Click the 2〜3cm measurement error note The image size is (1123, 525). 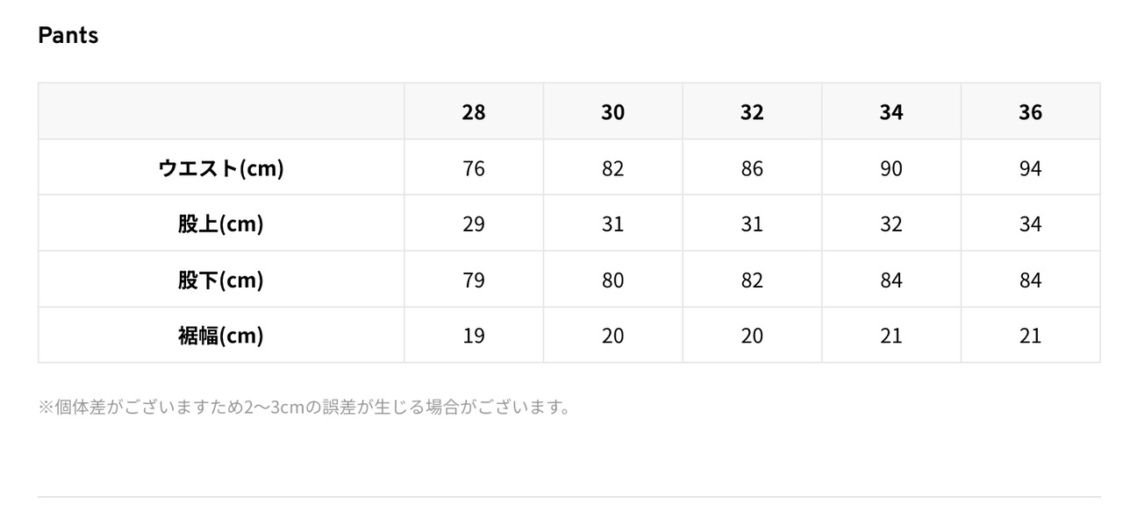coord(305,408)
